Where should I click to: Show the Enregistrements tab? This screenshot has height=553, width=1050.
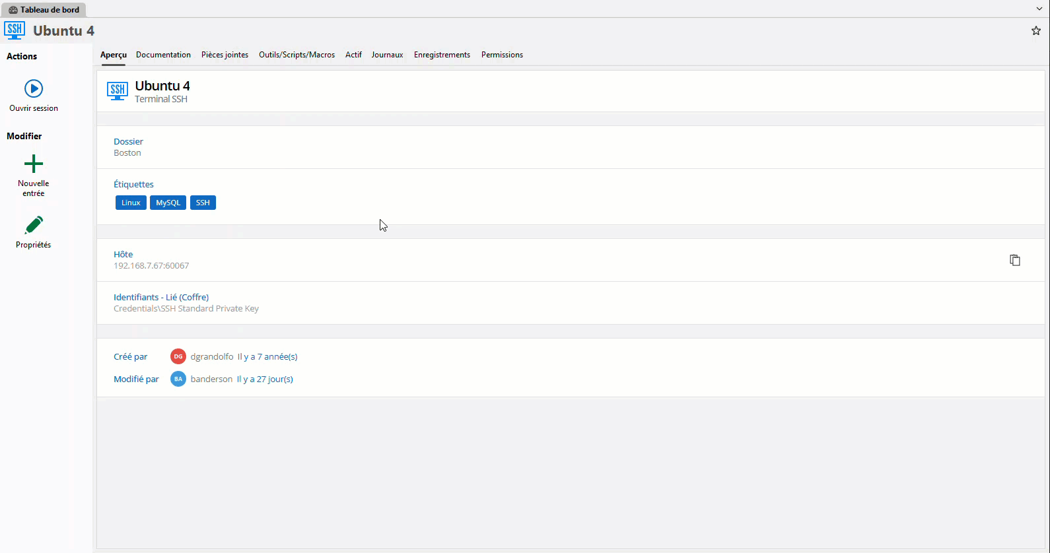(x=442, y=55)
